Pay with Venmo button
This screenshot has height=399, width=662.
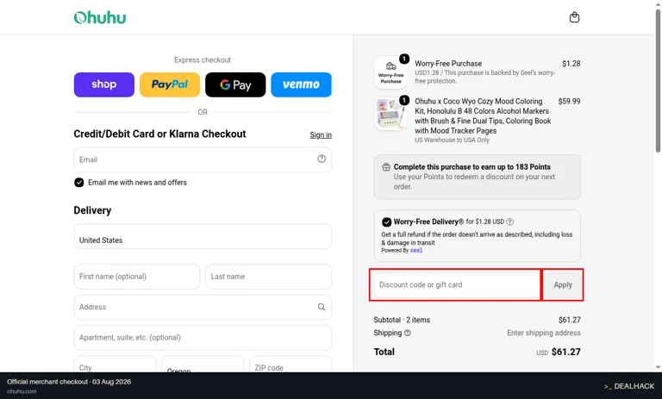[x=301, y=84]
